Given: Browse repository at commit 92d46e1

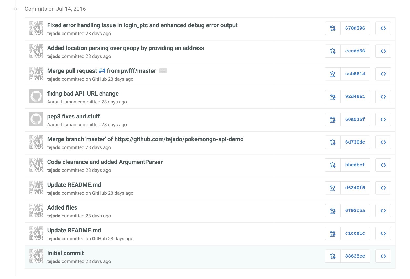Looking at the screenshot, I should [383, 97].
